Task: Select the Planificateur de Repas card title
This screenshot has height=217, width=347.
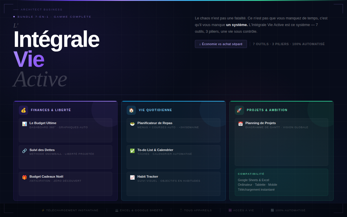Action: coord(155,123)
